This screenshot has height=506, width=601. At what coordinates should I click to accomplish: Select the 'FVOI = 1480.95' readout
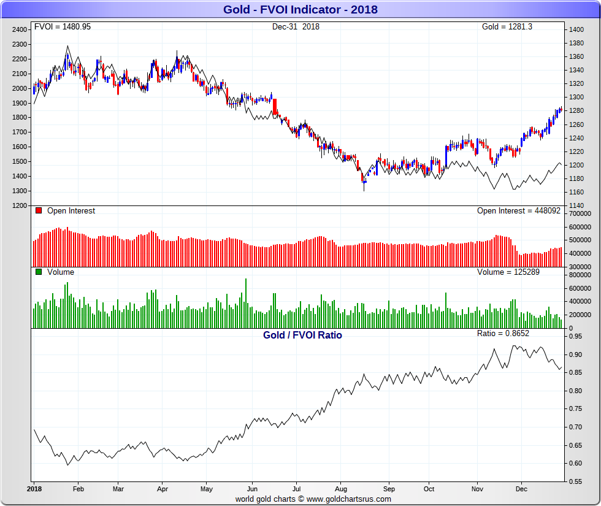pos(62,27)
